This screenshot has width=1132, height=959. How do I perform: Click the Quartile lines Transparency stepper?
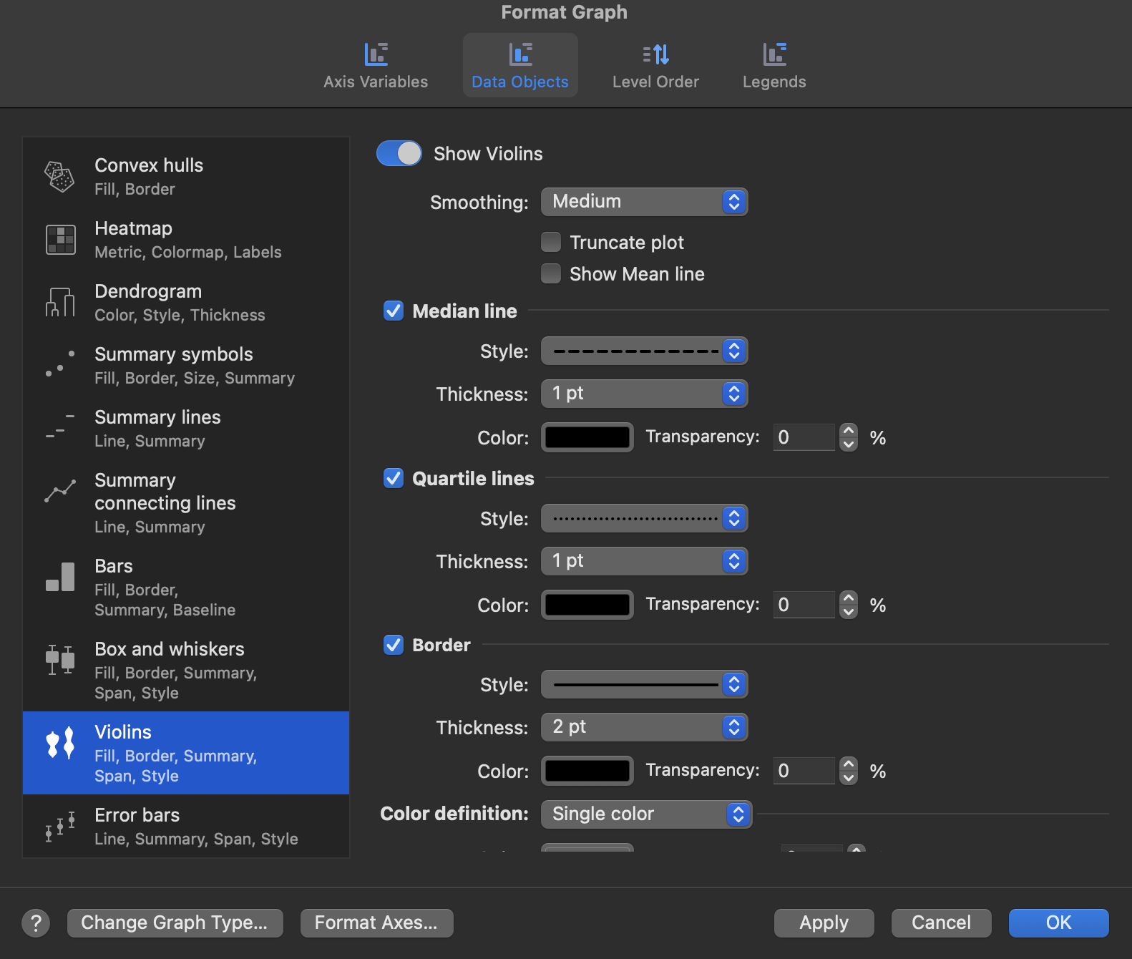[849, 605]
